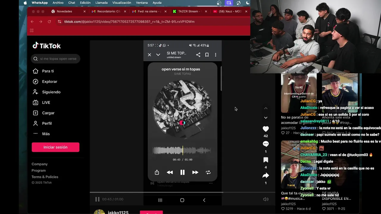Switch to the Fwd: na stems tab

pyautogui.click(x=149, y=11)
